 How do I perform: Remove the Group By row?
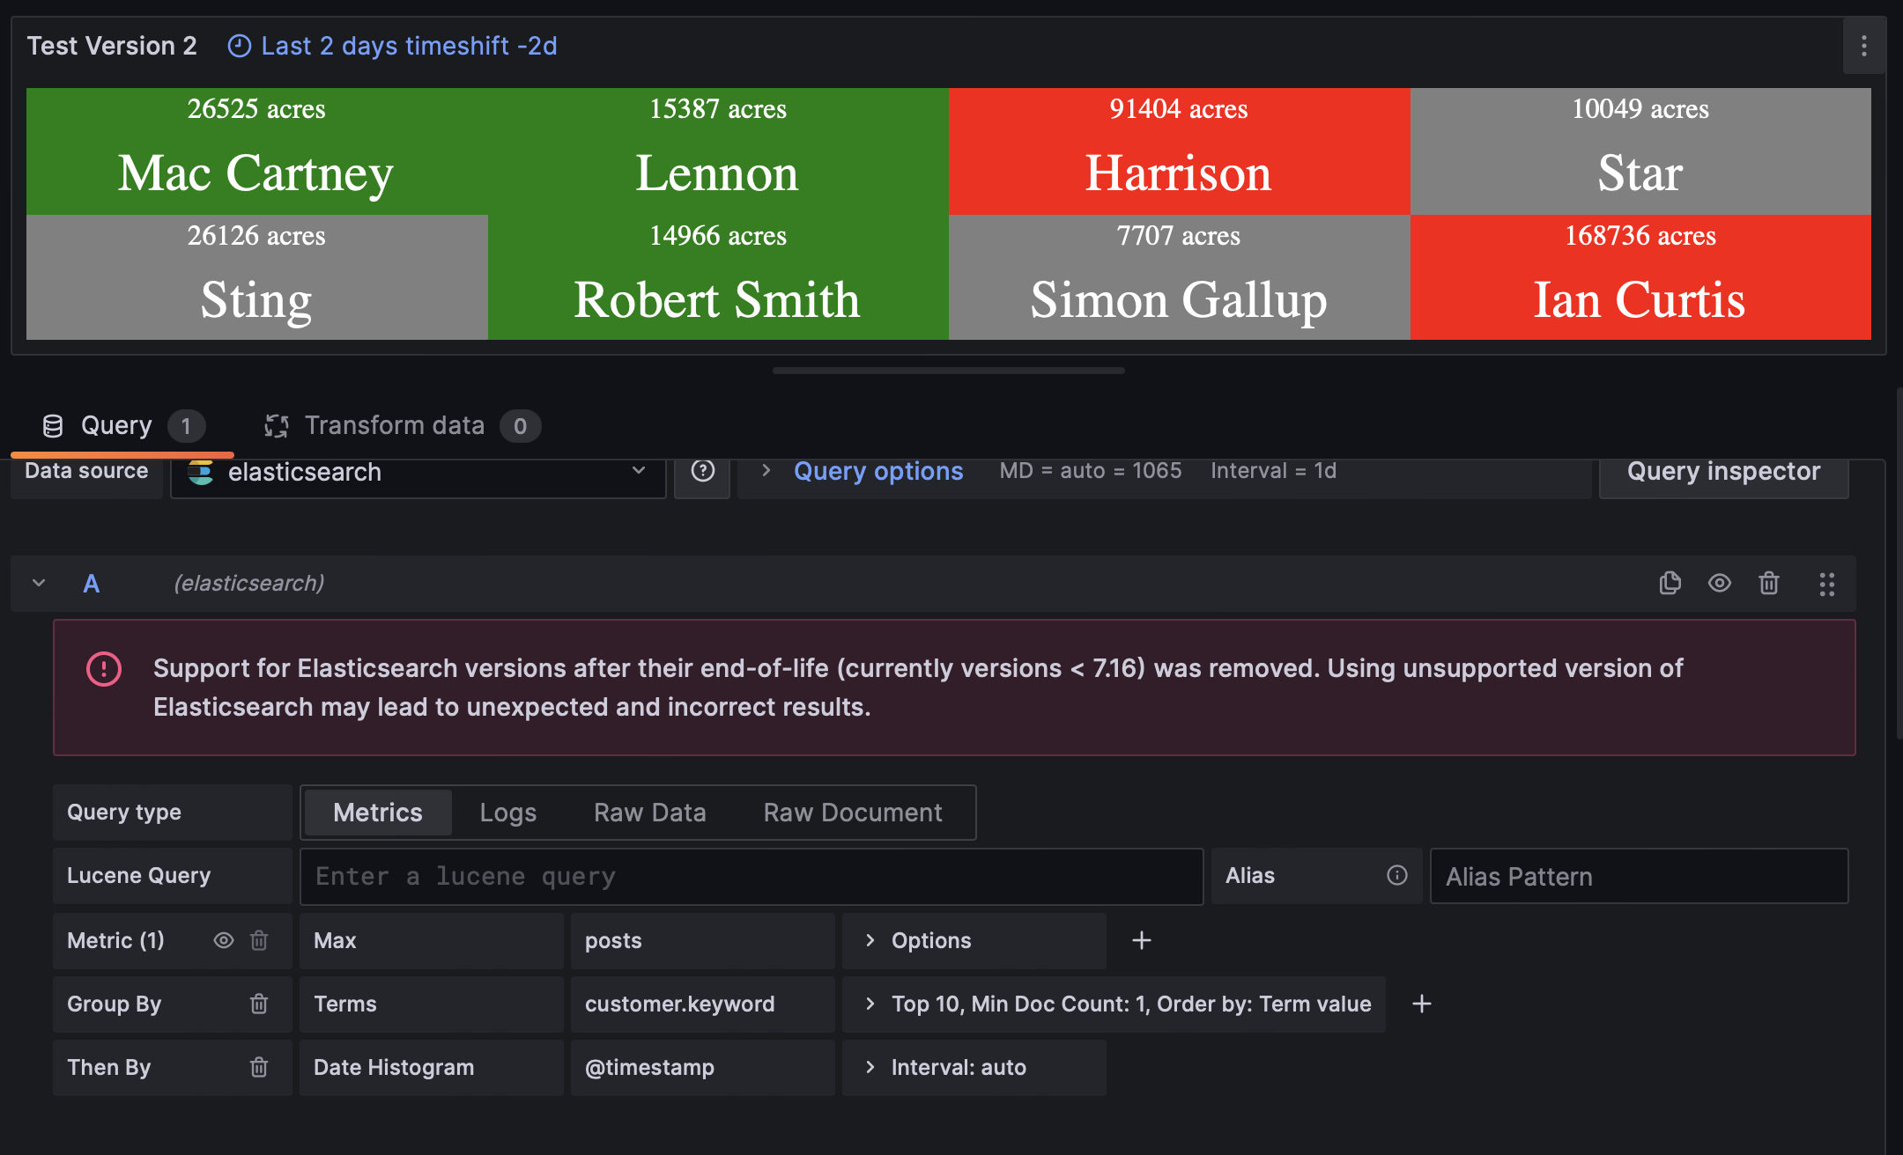(x=259, y=1004)
